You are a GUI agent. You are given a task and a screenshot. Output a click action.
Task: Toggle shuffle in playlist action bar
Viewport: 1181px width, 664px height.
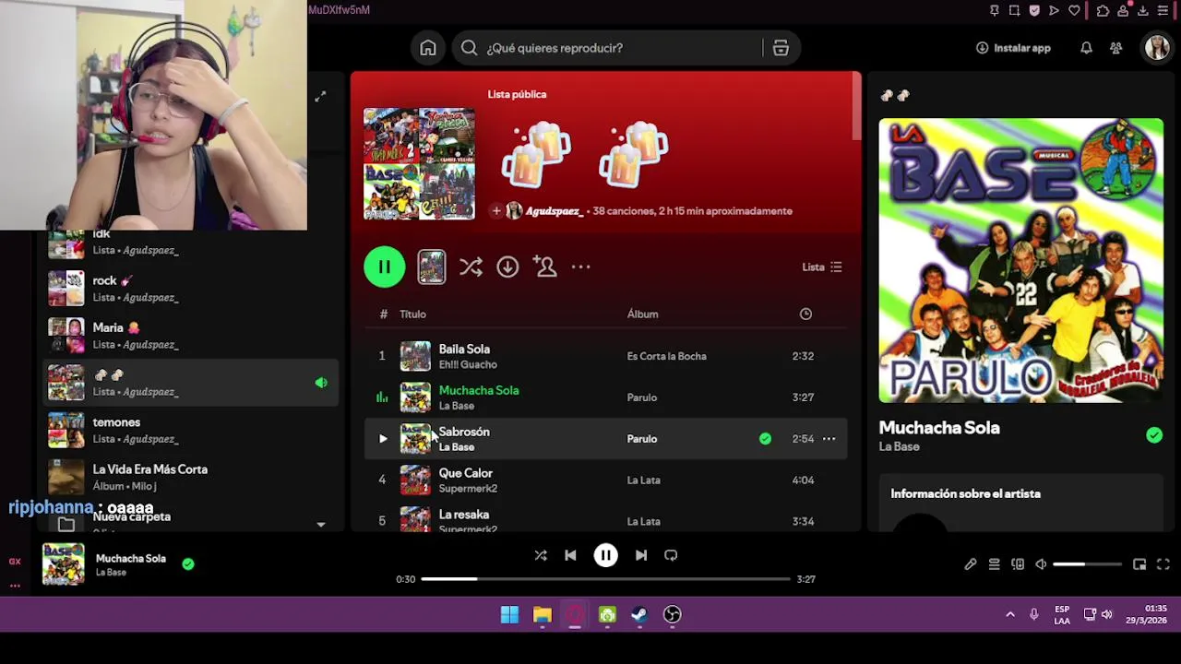tap(471, 267)
